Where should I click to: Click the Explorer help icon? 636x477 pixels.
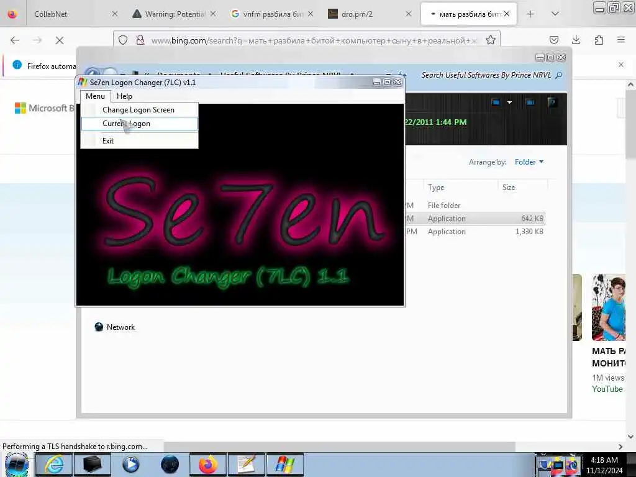(x=552, y=102)
